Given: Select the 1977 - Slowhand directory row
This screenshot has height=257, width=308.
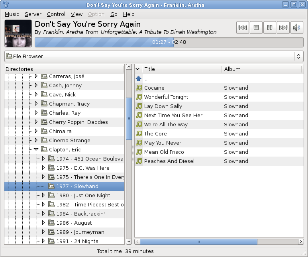Looking at the screenshot, I should 64,186.
